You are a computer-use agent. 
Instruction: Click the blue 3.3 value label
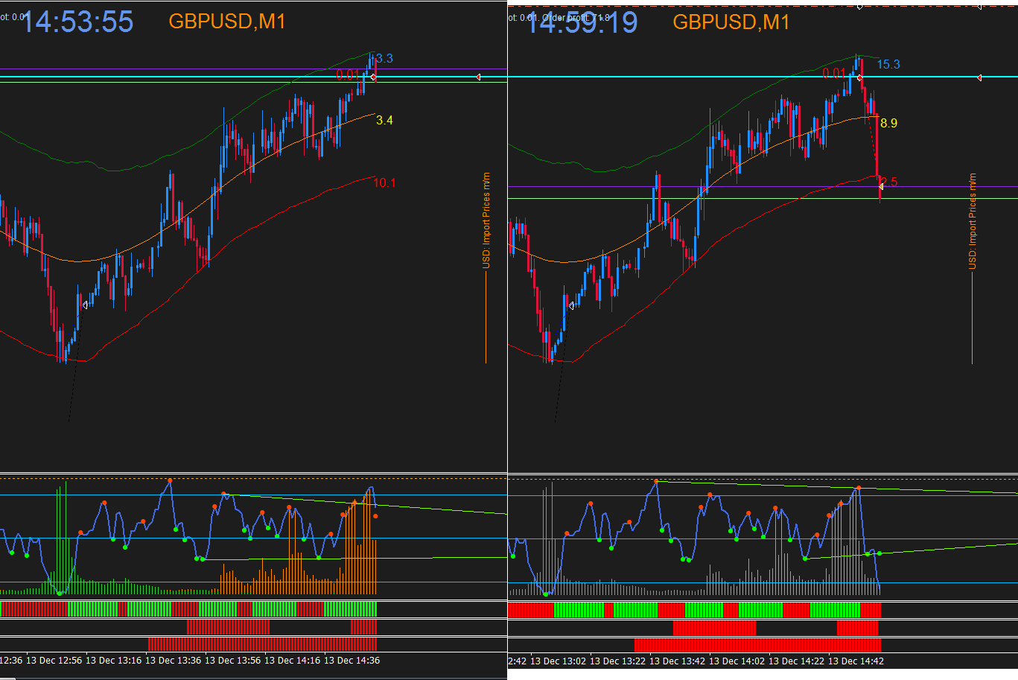pos(385,58)
